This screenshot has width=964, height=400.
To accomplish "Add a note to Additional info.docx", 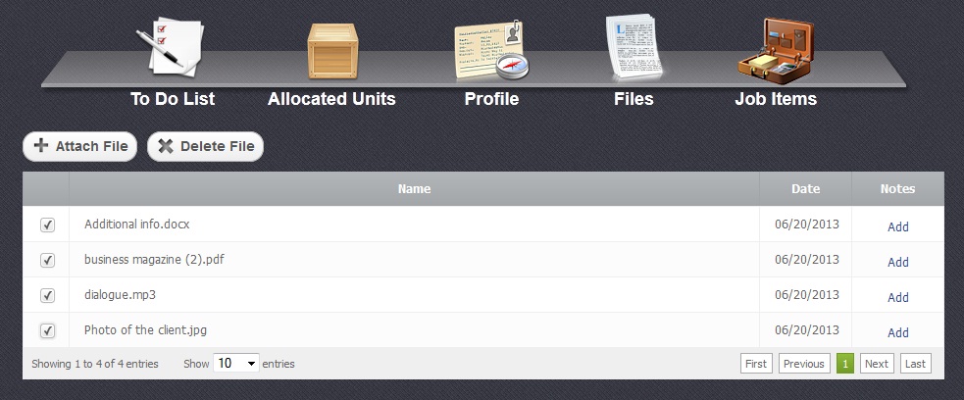I will pyautogui.click(x=897, y=226).
